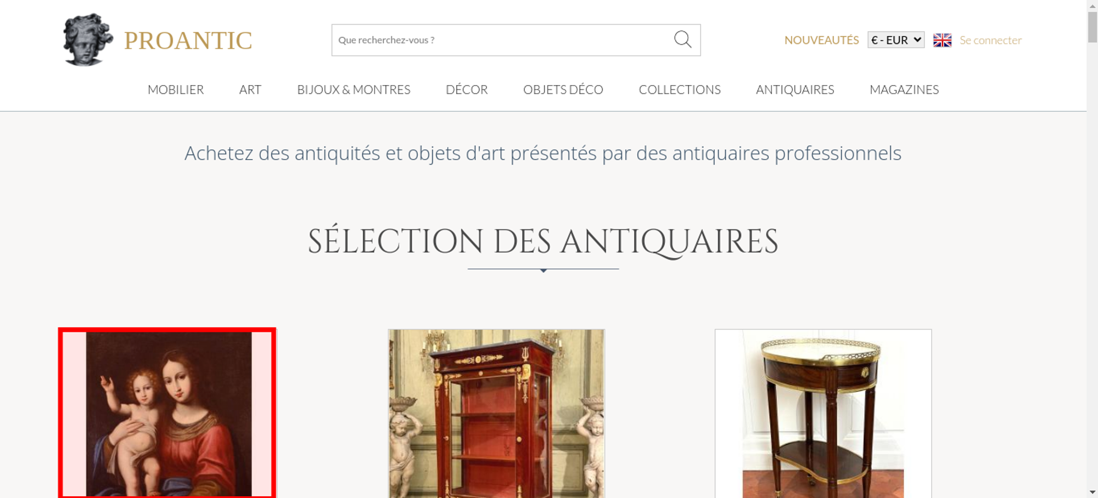This screenshot has width=1098, height=498.
Task: Open the round side table thumbnail
Action: 823,414
